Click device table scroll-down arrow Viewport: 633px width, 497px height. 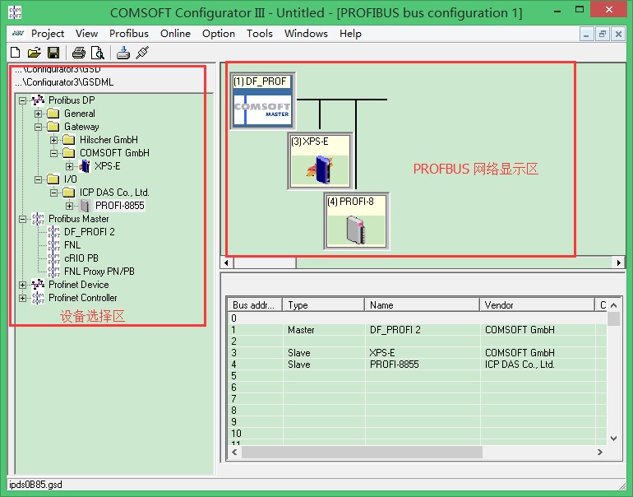(x=613, y=439)
